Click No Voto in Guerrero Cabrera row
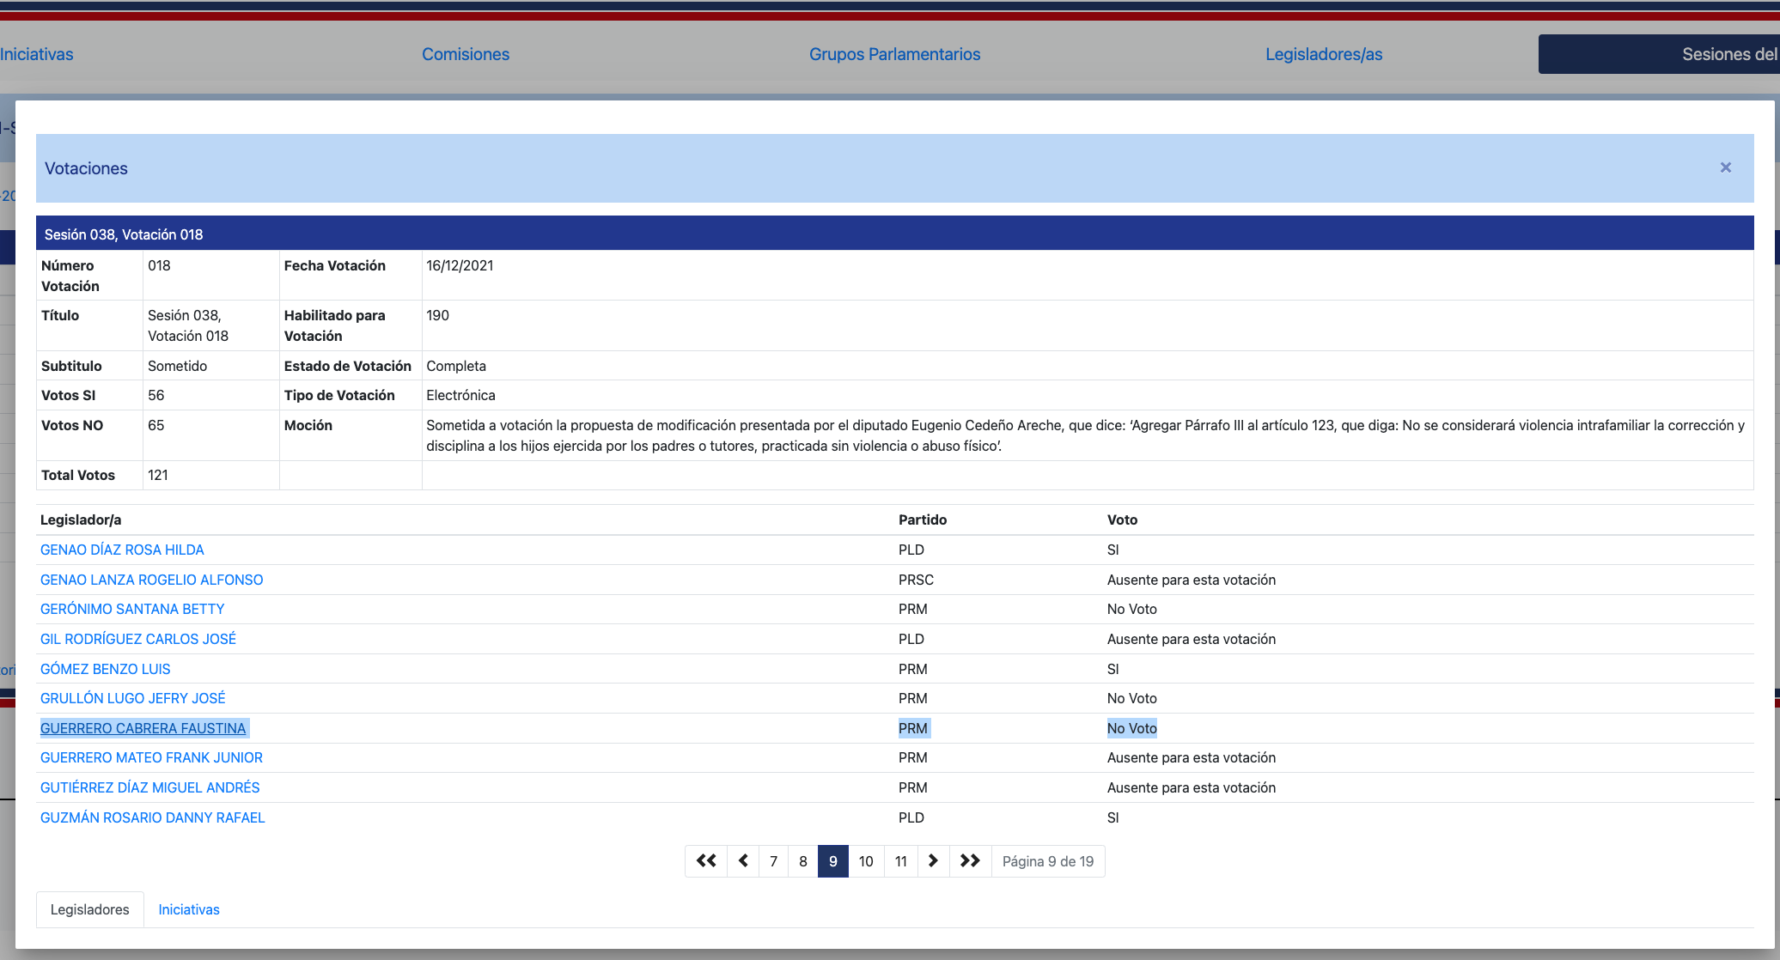The height and width of the screenshot is (960, 1780). [1132, 728]
